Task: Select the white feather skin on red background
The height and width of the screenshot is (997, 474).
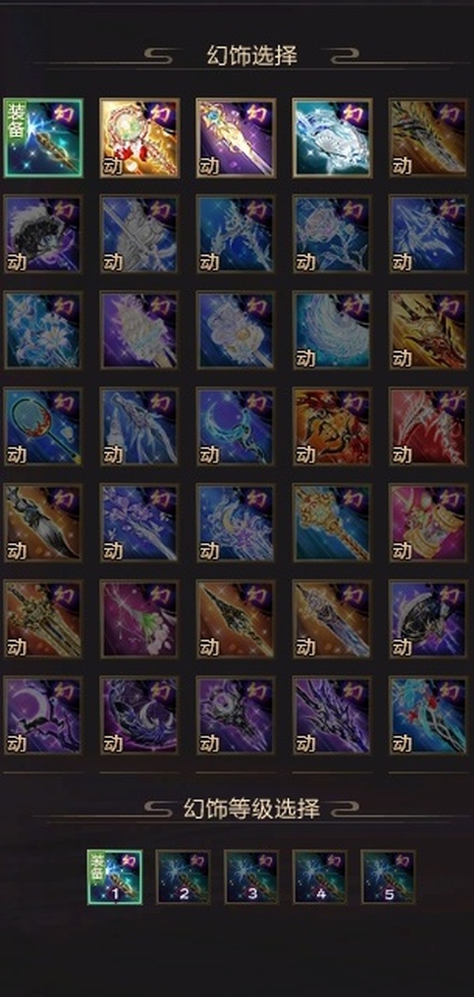Action: click(429, 427)
